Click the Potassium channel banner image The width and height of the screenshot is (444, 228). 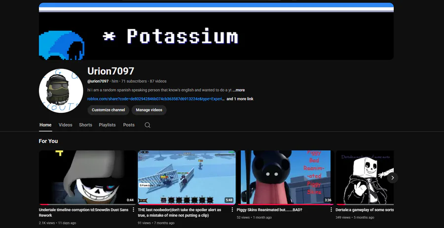pyautogui.click(x=216, y=32)
